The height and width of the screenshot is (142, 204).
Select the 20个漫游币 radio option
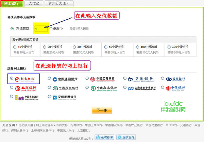(x=45, y=47)
